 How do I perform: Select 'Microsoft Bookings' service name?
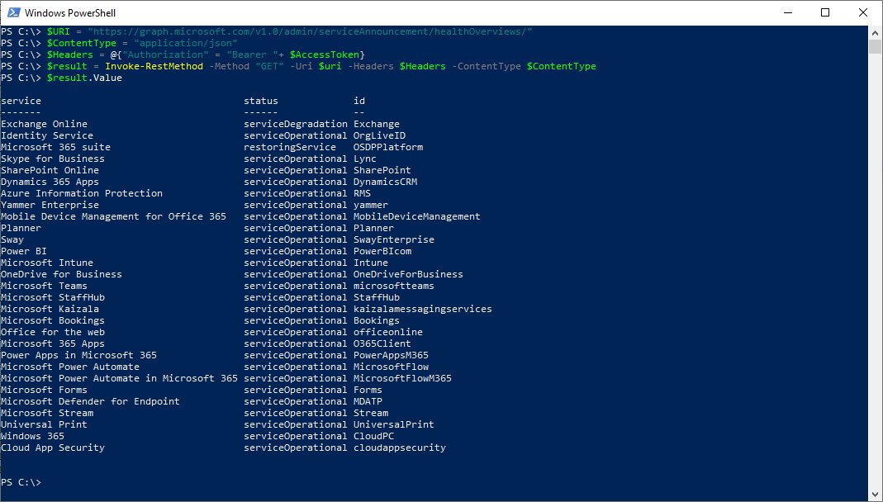click(x=53, y=320)
